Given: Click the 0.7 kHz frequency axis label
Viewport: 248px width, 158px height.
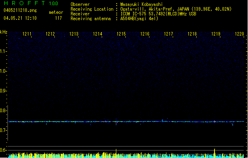Looking at the screenshot, I should tap(4, 130).
